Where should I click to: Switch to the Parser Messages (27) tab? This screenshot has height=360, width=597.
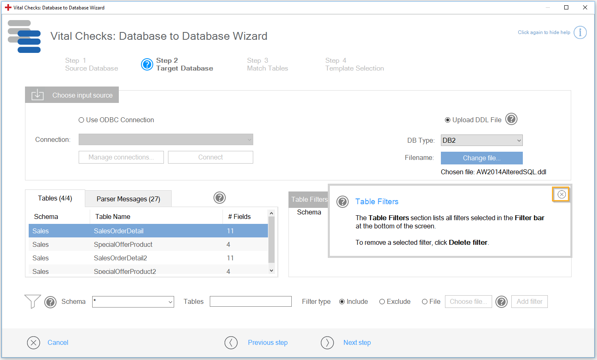(128, 199)
